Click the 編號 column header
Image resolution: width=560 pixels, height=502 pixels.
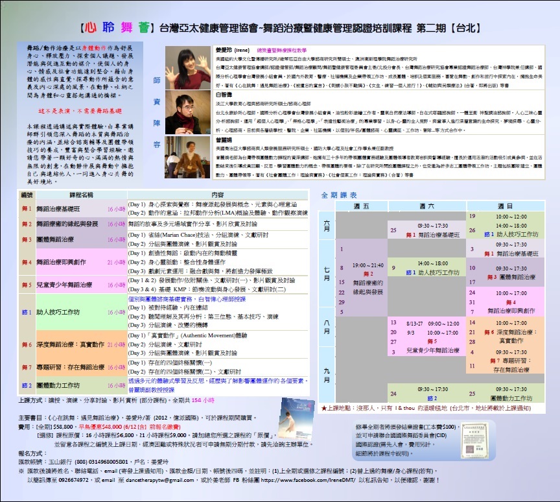point(27,195)
